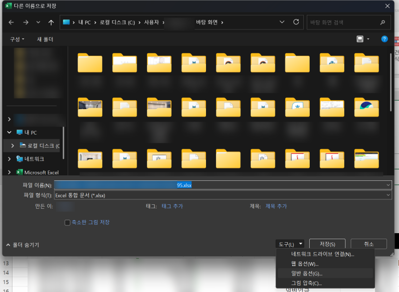Click the magnifier icon in the search box

pyautogui.click(x=383, y=22)
